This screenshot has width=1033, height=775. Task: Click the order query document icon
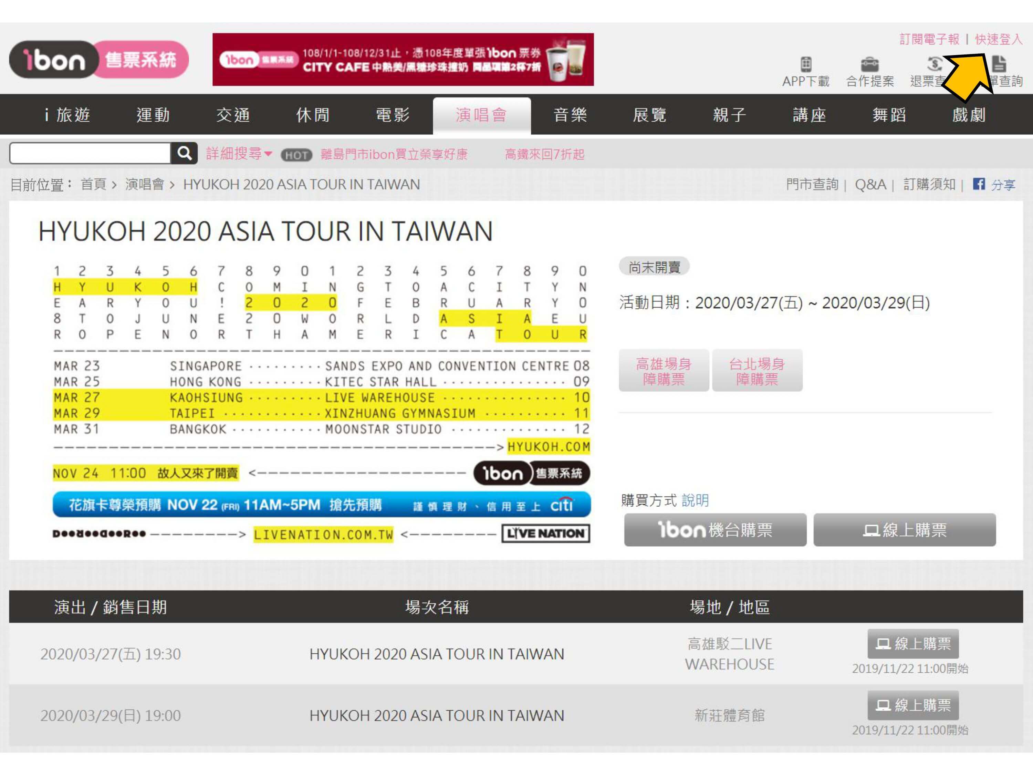tap(999, 64)
